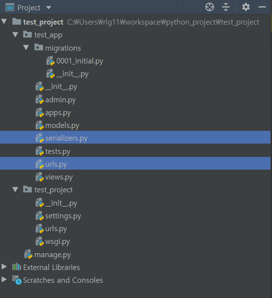Select the inner test_project folder label
This screenshot has height=298, width=272.
coord(54,190)
